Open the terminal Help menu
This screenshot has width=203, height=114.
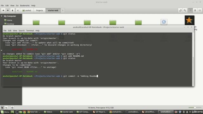(37, 31)
